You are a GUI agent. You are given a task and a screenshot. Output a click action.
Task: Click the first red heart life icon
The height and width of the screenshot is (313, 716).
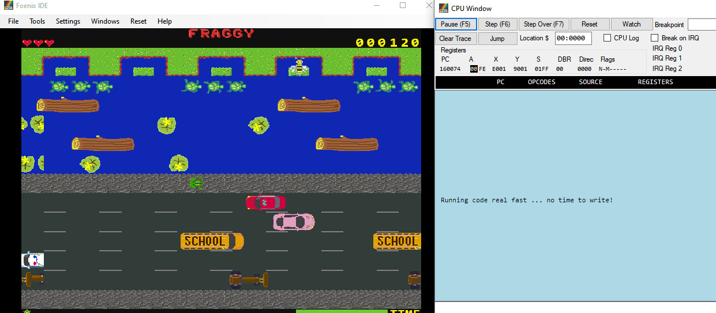pos(27,43)
